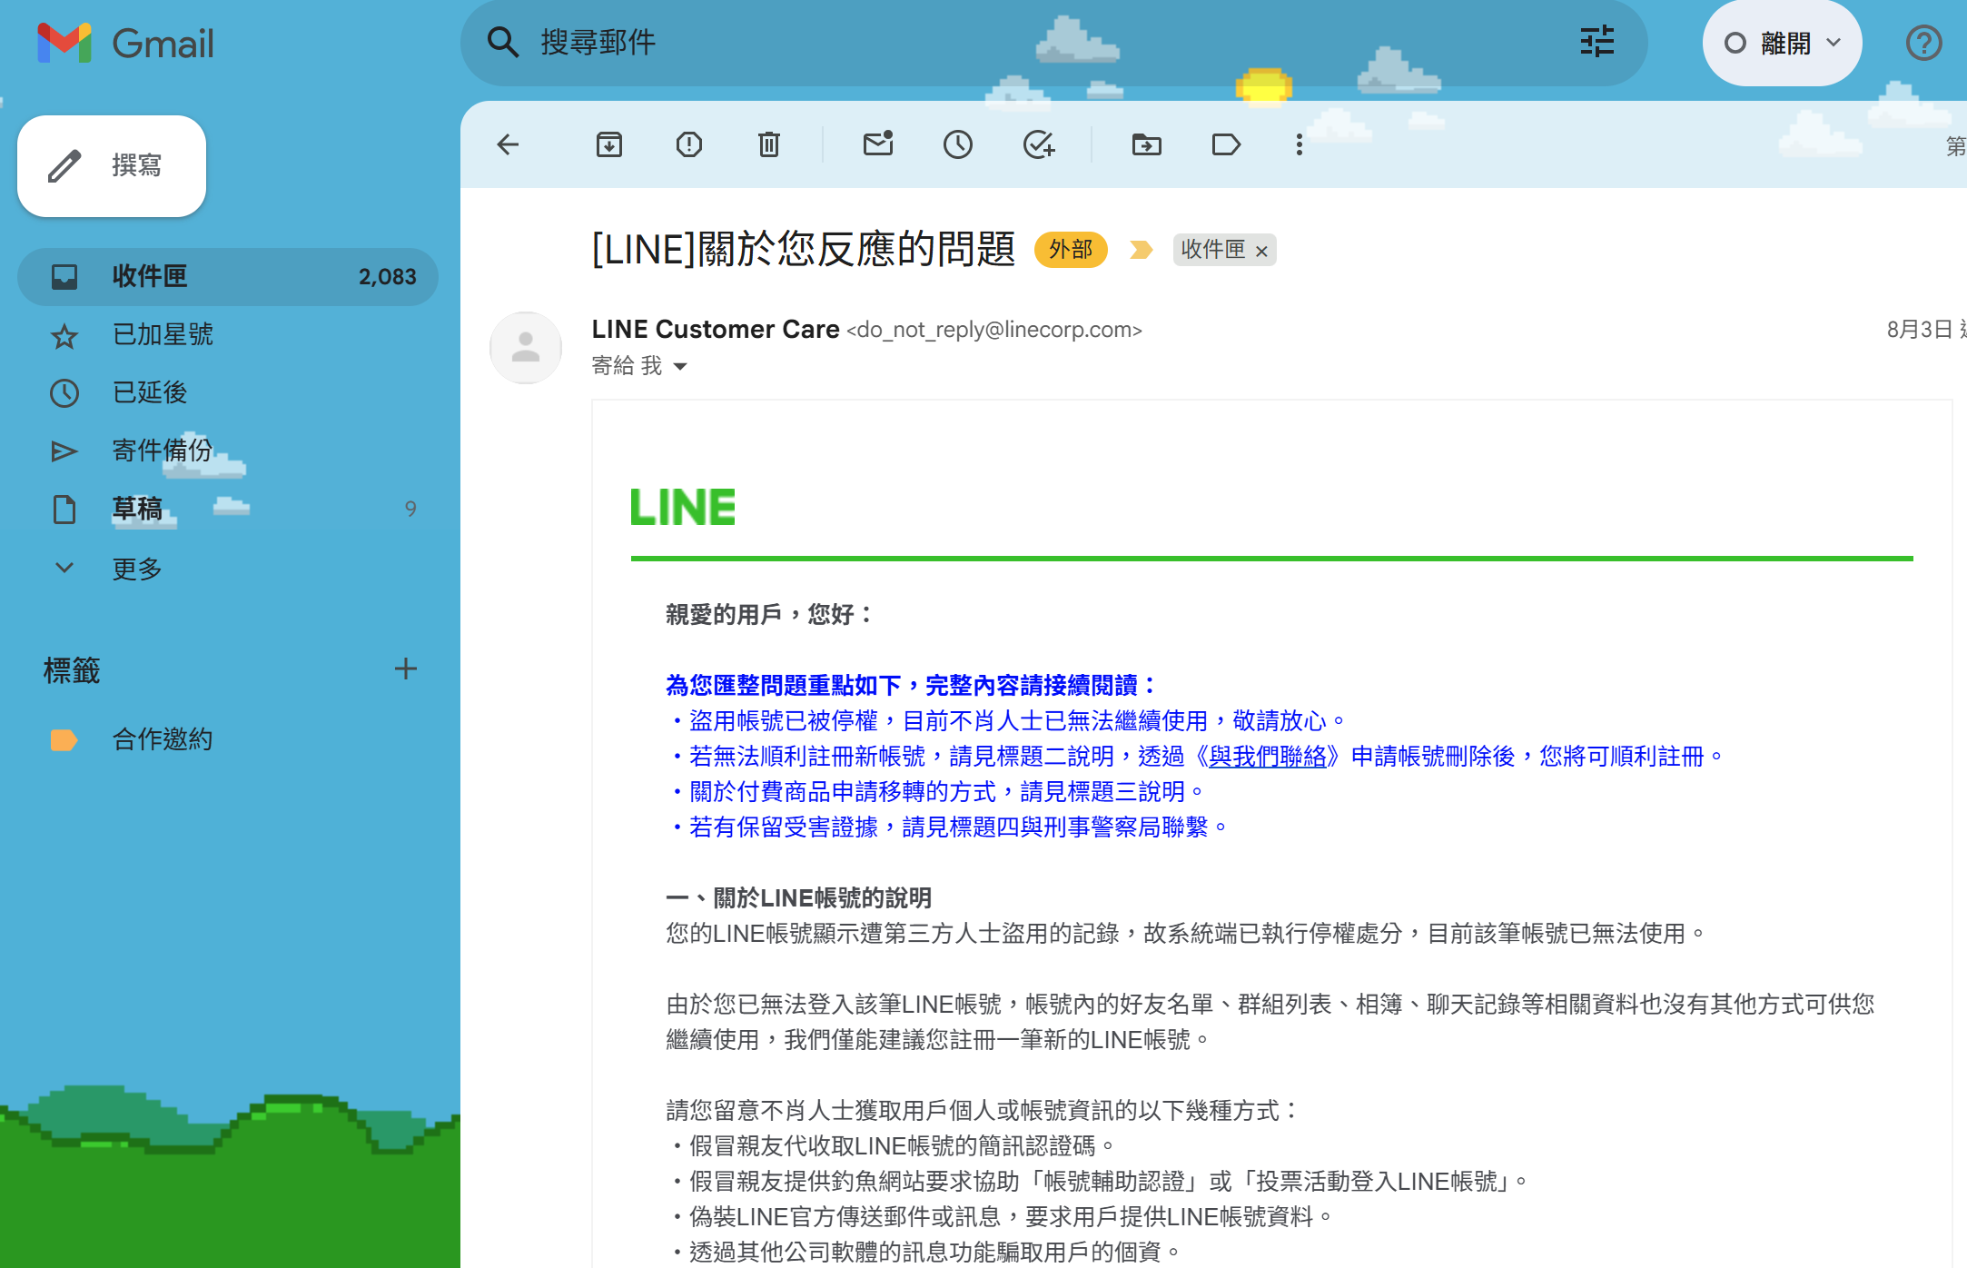Report this message as spam
1967x1268 pixels.
click(x=688, y=144)
